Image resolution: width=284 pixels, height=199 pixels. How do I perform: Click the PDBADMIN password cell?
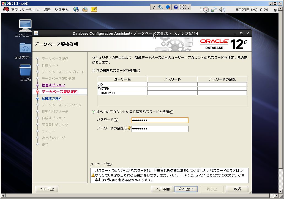click(172, 93)
